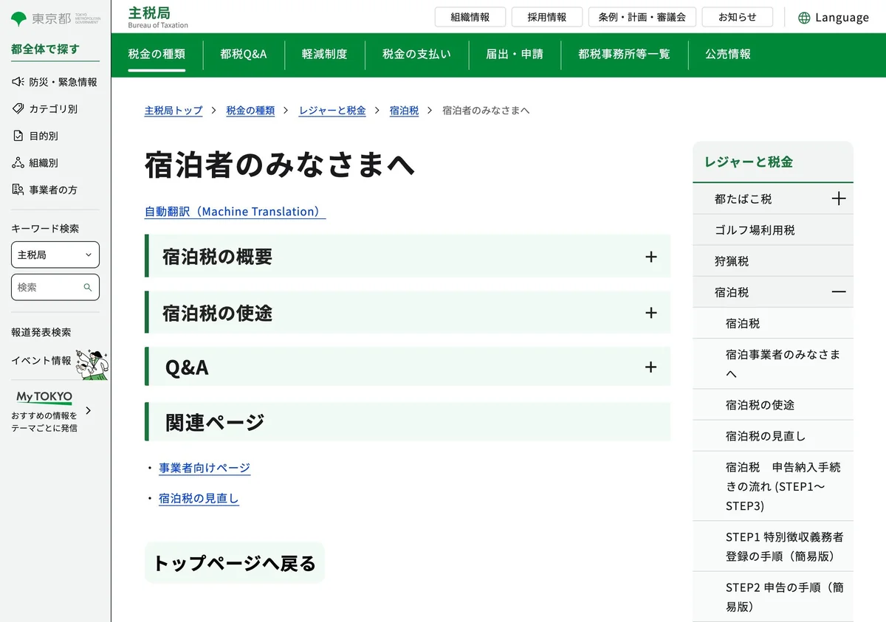Click 条例・計画・審議会 header button
Image resolution: width=886 pixels, height=622 pixels.
(x=642, y=17)
